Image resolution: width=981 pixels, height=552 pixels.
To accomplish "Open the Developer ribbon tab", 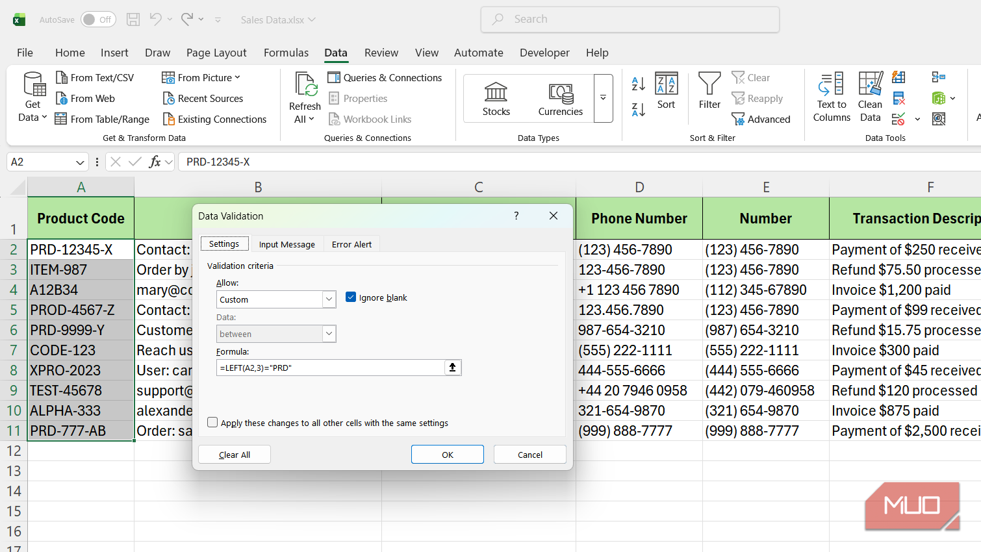I will pyautogui.click(x=544, y=53).
